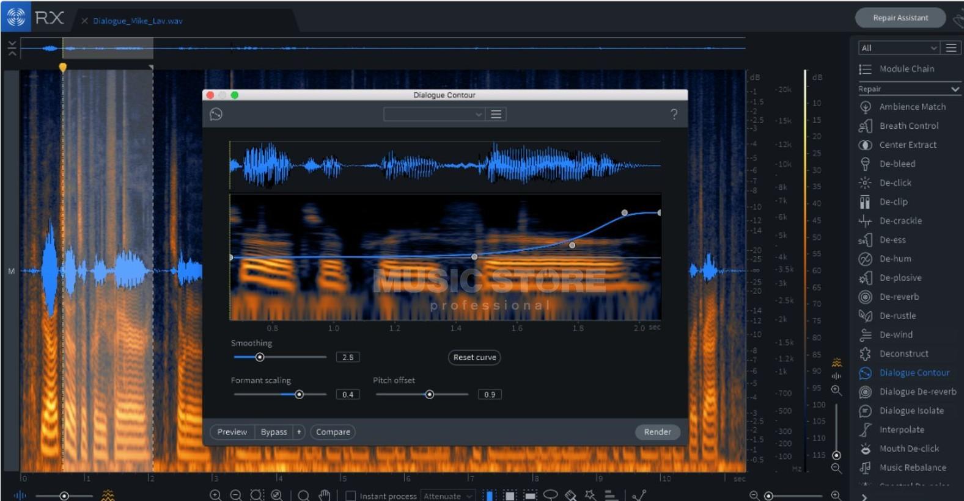Adjust the Pitch offset slider
This screenshot has width=964, height=501.
point(422,395)
